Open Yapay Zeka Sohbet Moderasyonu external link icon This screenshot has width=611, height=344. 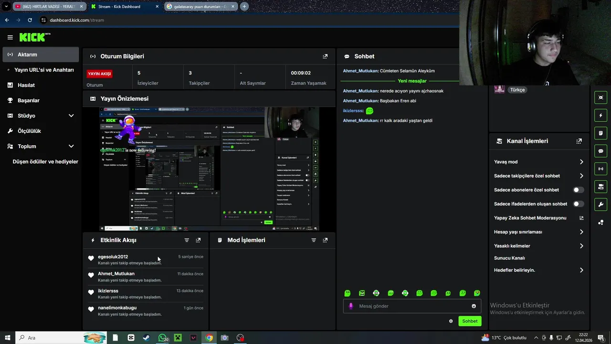581,218
